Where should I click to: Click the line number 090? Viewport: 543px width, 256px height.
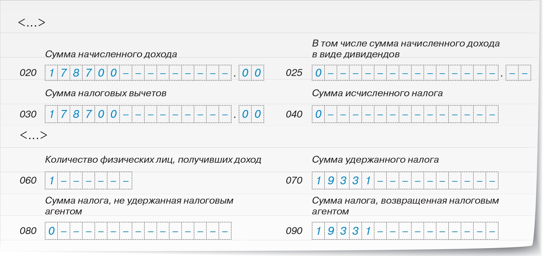coord(294,231)
